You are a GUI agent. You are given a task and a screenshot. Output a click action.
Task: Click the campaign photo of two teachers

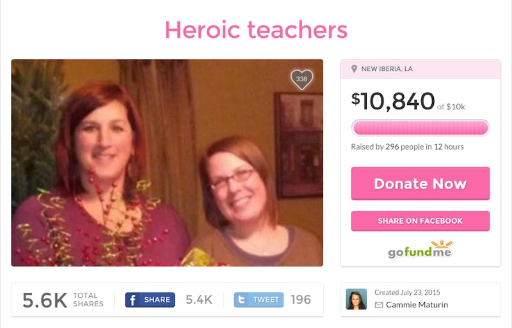(167, 163)
